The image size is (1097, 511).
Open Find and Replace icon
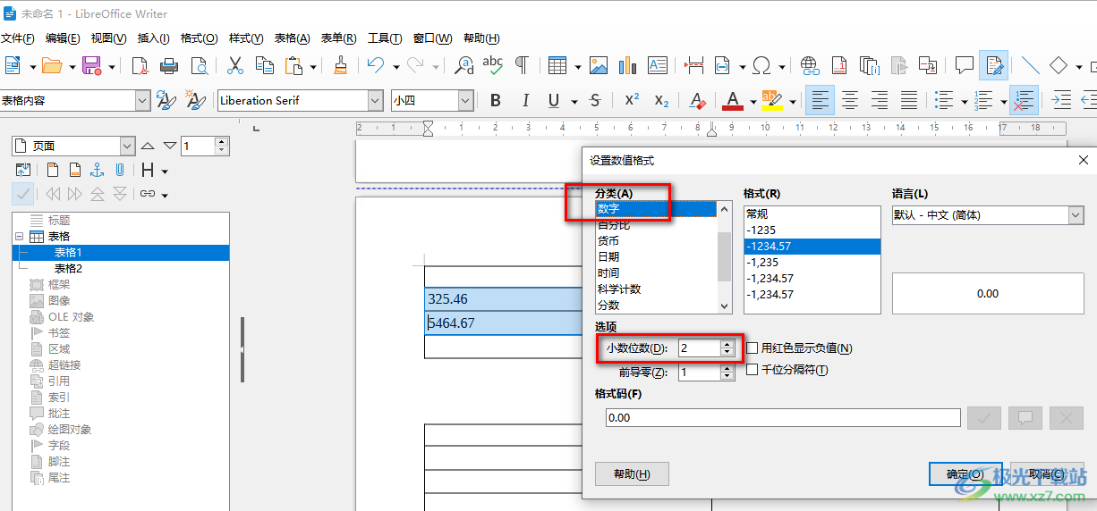(464, 65)
